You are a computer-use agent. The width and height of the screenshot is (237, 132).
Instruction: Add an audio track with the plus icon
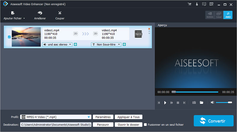click(76, 44)
